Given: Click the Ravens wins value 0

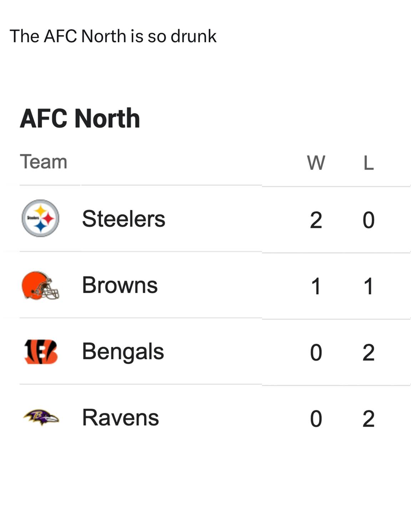Looking at the screenshot, I should (x=316, y=419).
